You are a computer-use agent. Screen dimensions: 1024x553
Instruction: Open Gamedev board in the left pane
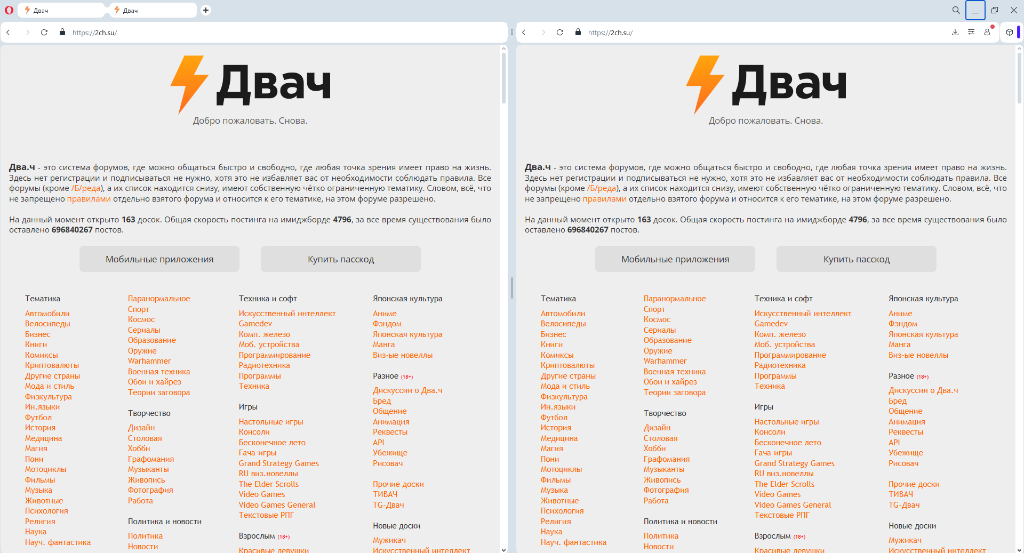(x=255, y=324)
